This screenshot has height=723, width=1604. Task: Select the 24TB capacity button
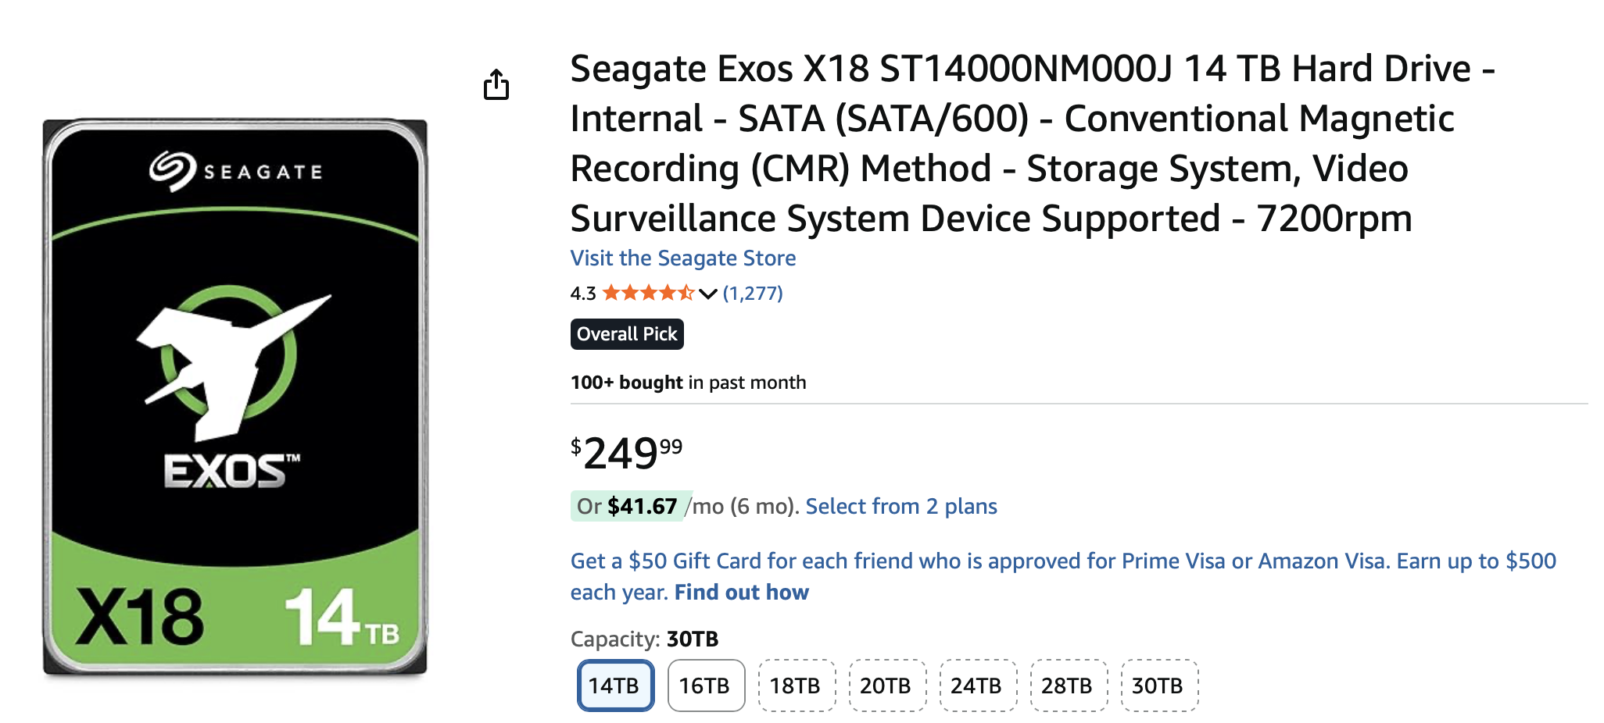point(977,686)
